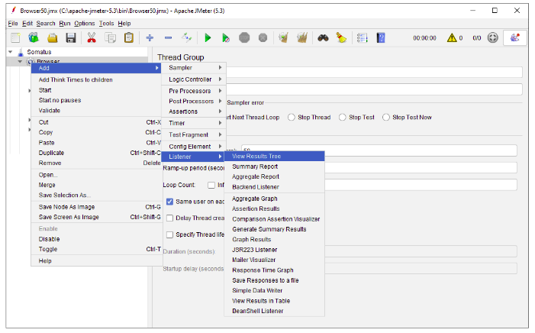The height and width of the screenshot is (333, 535).
Task: Click the Toggle enable/disable icon
Action: tap(187, 37)
